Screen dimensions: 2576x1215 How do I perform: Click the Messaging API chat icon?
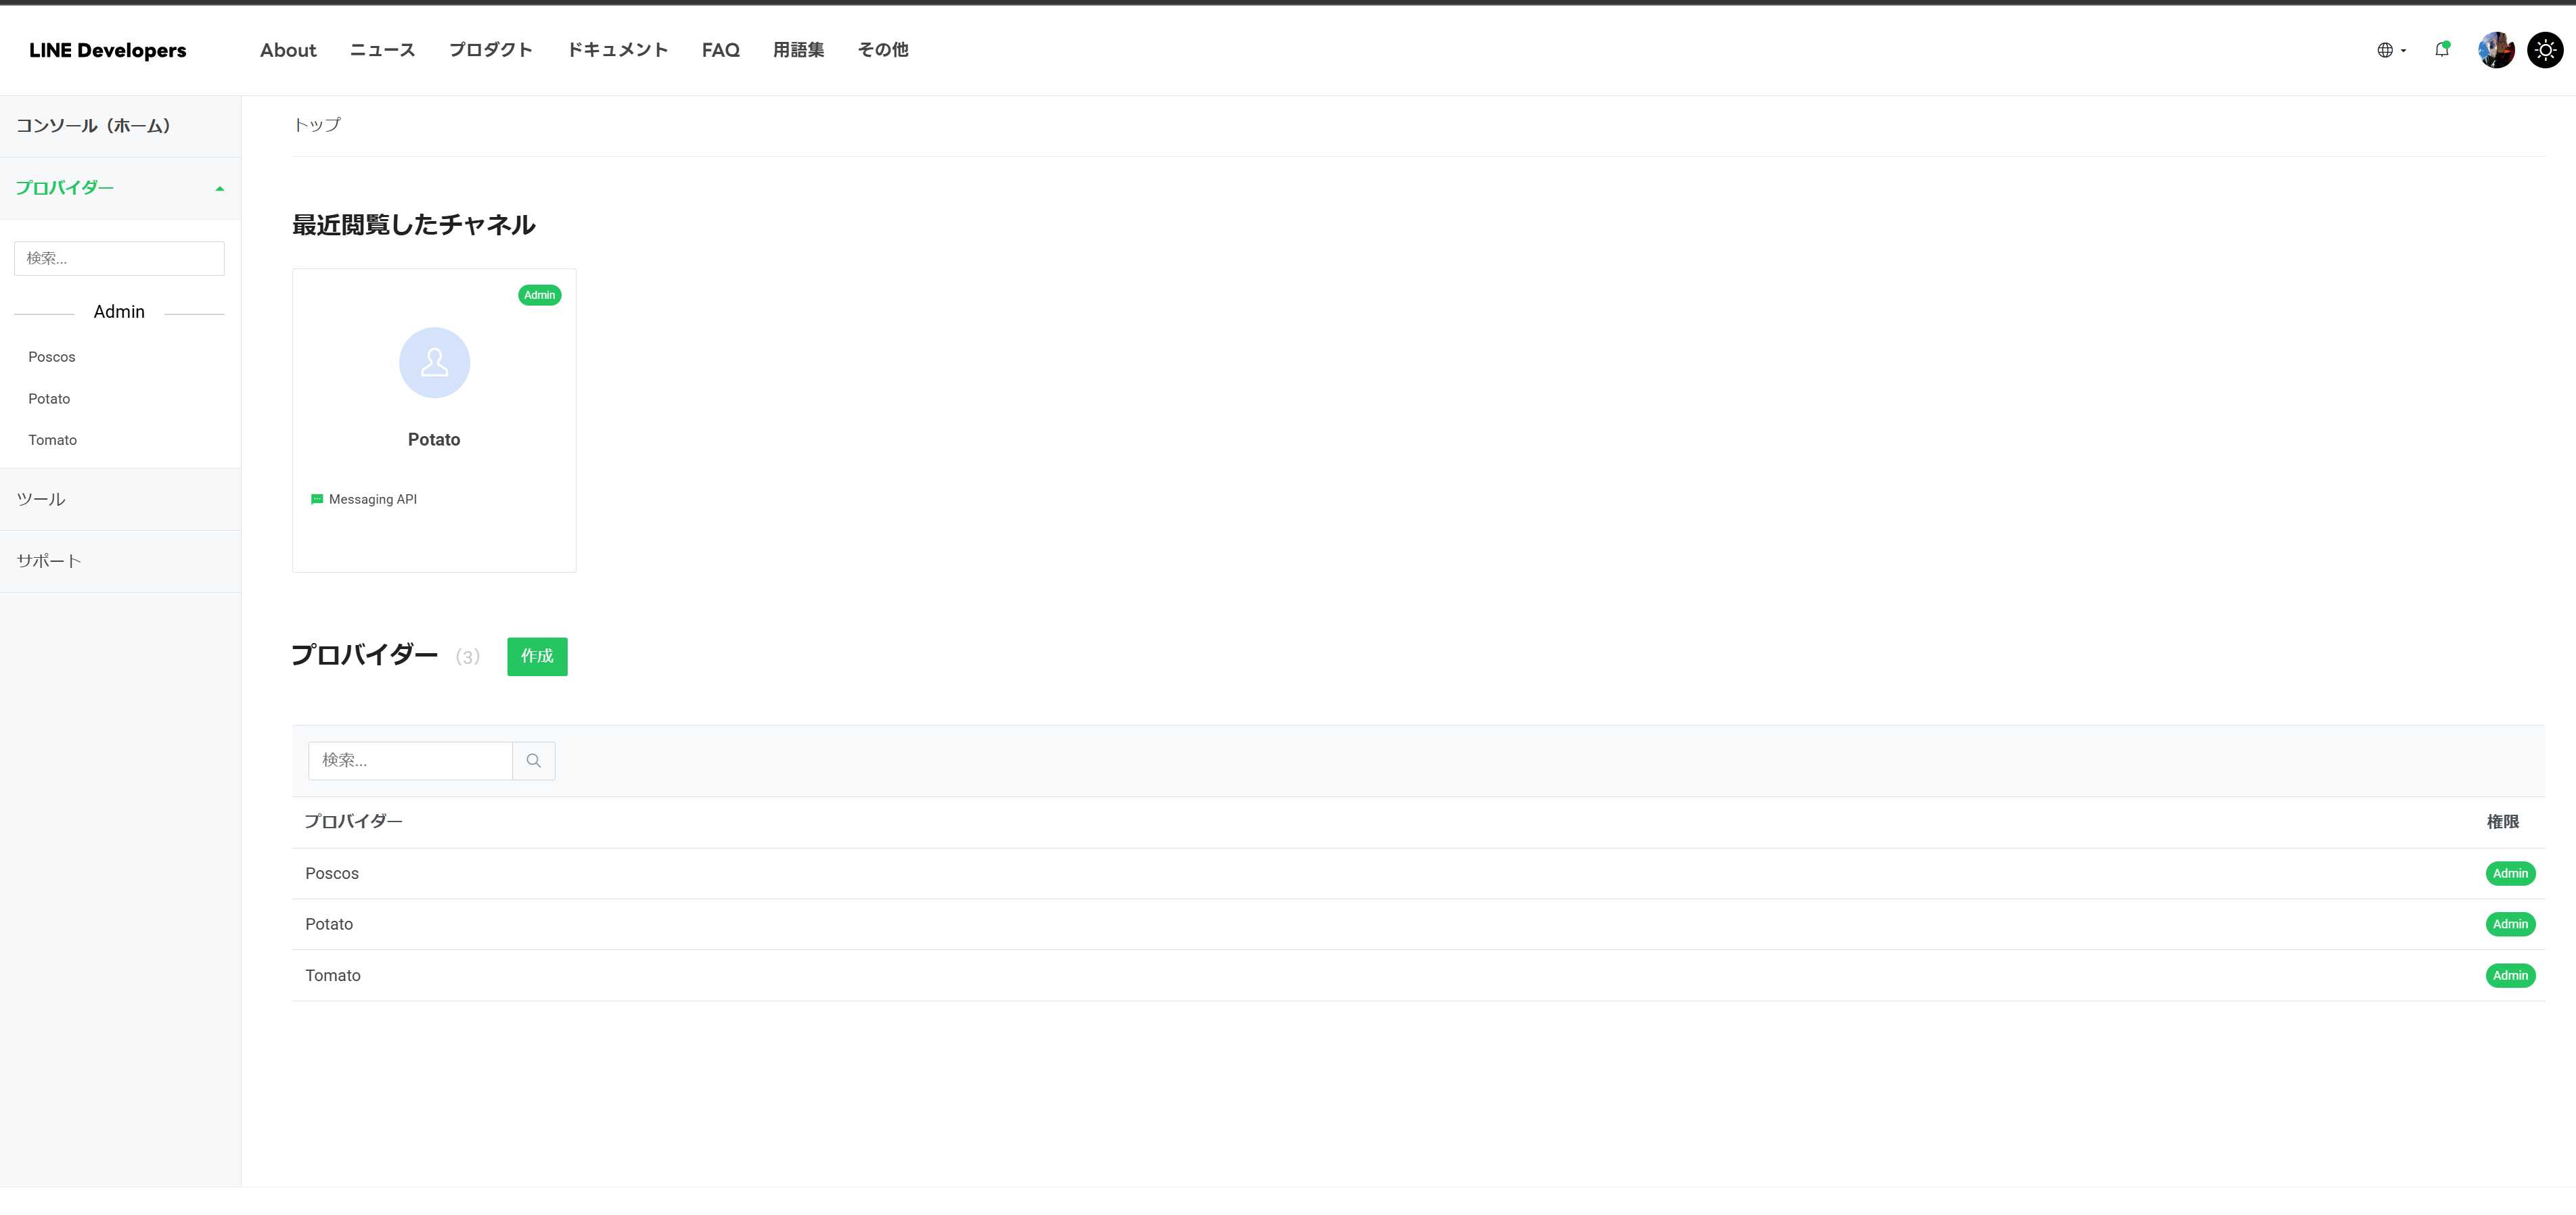pyautogui.click(x=317, y=500)
